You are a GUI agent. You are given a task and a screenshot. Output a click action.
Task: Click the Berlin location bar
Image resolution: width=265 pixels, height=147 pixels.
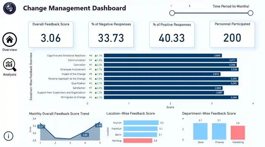click(x=140, y=135)
